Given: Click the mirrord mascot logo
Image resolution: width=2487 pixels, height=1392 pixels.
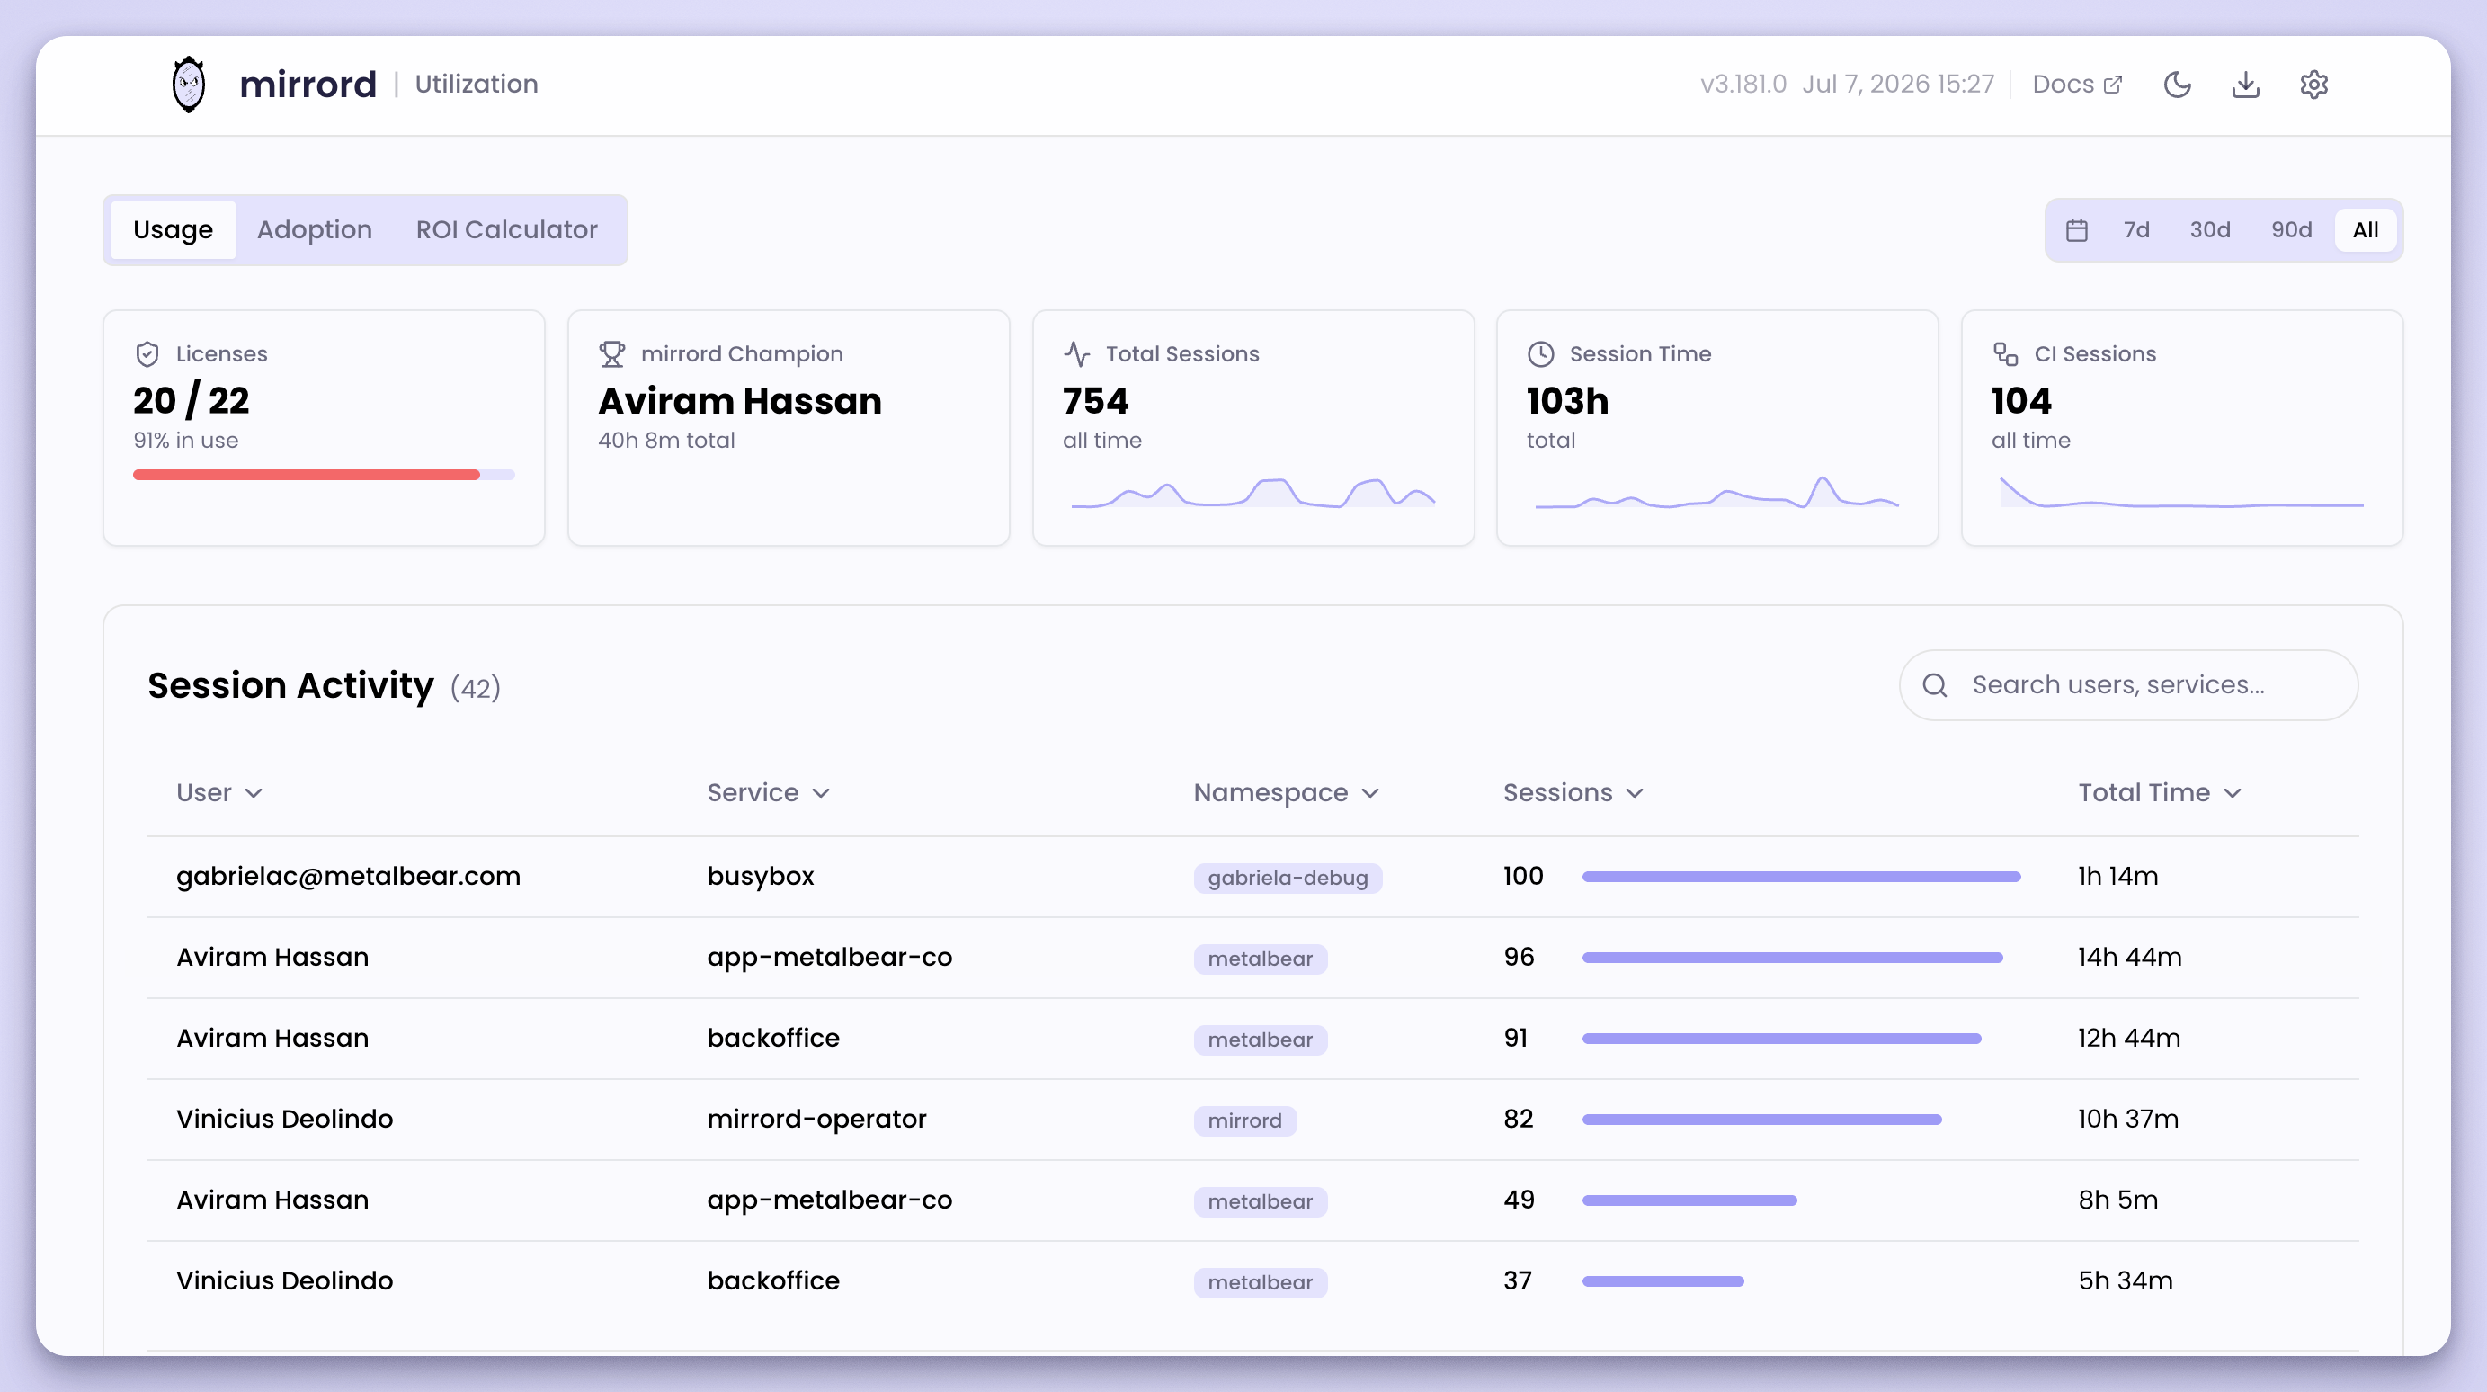Looking at the screenshot, I should (188, 84).
